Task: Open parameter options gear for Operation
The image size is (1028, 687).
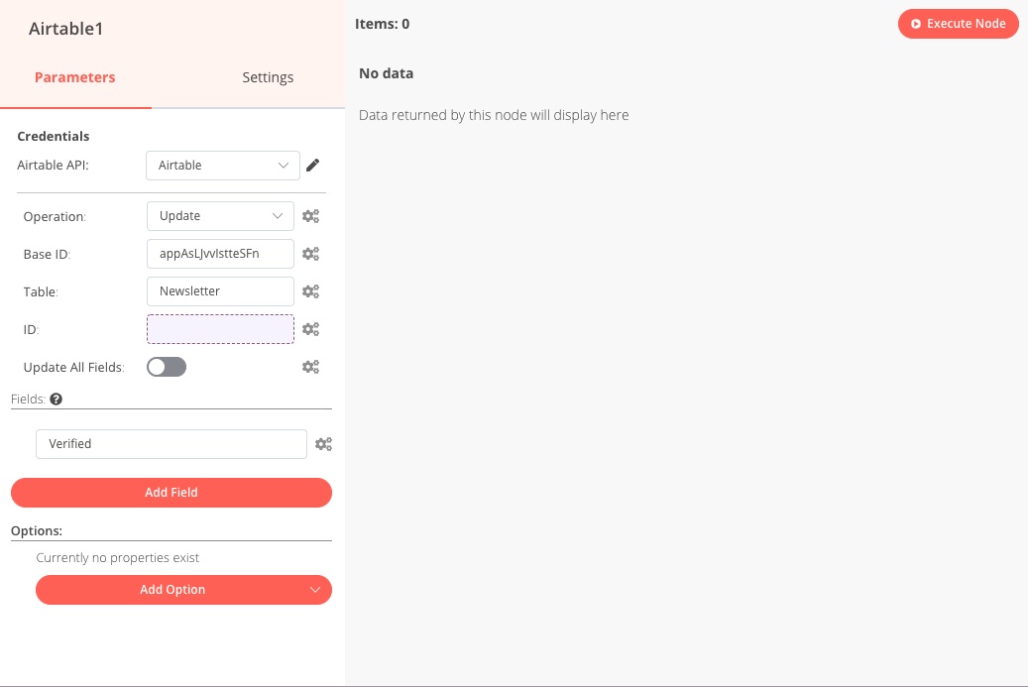Action: tap(310, 216)
